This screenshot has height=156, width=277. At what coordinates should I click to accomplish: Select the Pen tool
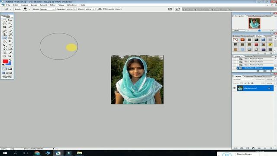click(4, 49)
